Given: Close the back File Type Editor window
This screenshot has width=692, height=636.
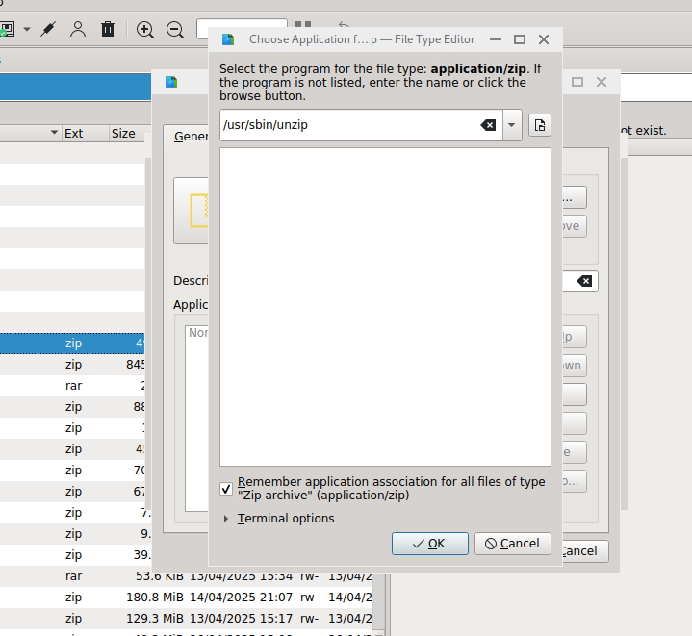Looking at the screenshot, I should click(x=602, y=82).
